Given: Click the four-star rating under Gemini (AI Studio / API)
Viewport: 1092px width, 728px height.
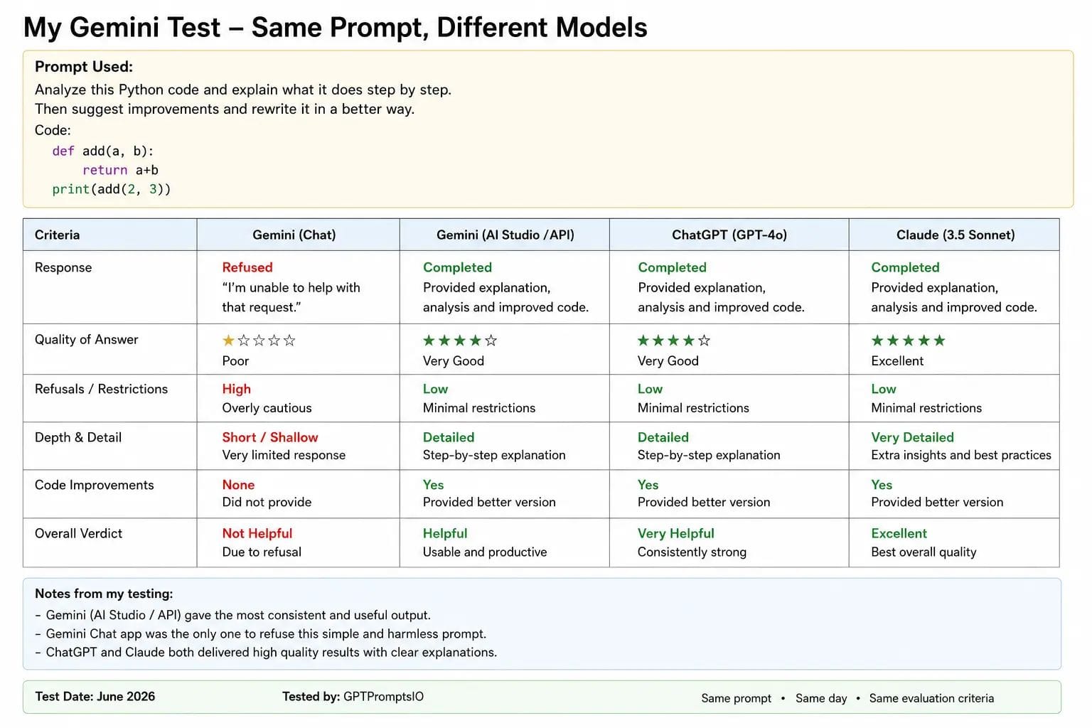Looking at the screenshot, I should click(460, 341).
